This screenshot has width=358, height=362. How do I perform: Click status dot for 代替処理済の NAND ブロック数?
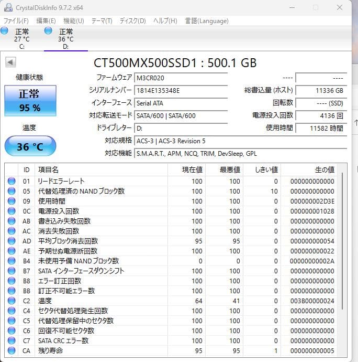click(x=12, y=191)
